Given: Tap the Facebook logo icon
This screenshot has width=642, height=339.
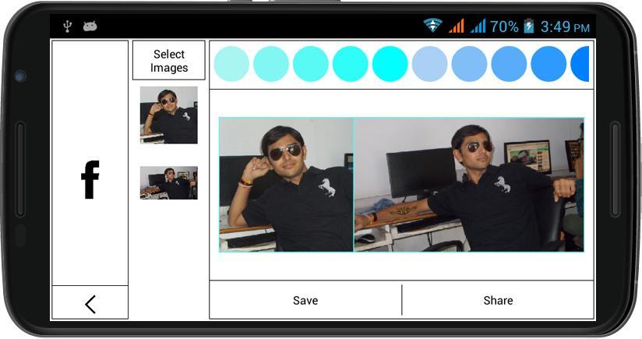Looking at the screenshot, I should pos(90,179).
